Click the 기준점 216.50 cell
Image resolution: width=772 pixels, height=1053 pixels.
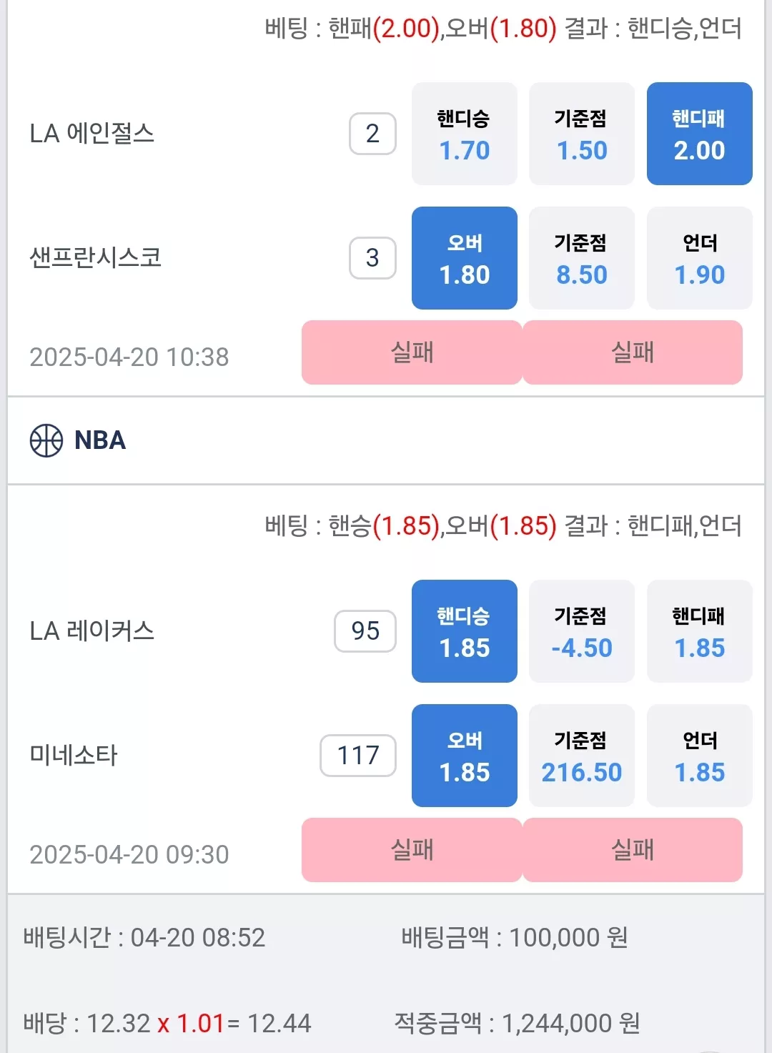pyautogui.click(x=582, y=756)
